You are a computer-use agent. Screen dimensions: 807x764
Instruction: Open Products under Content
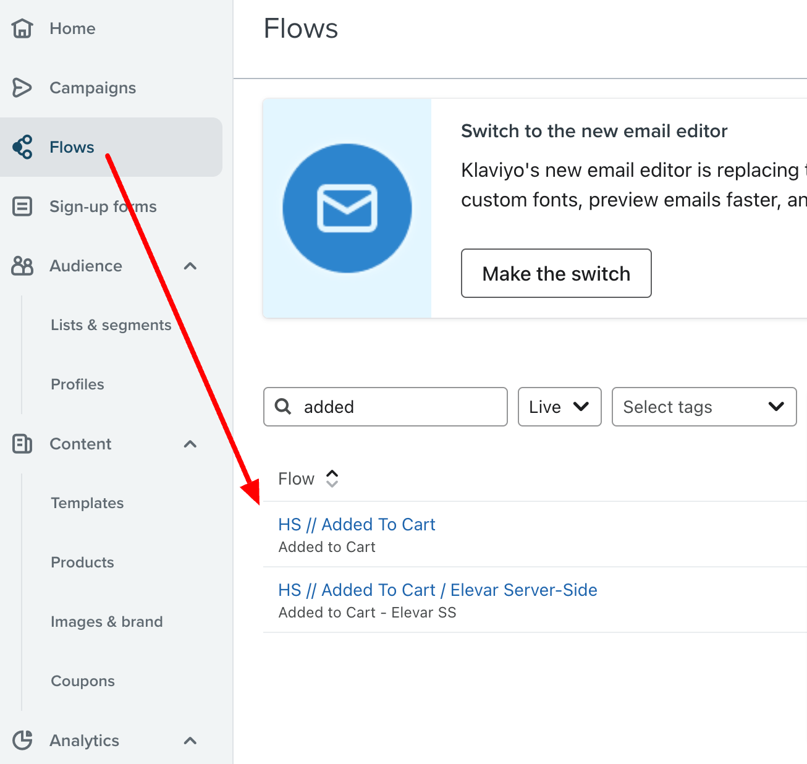coord(82,562)
